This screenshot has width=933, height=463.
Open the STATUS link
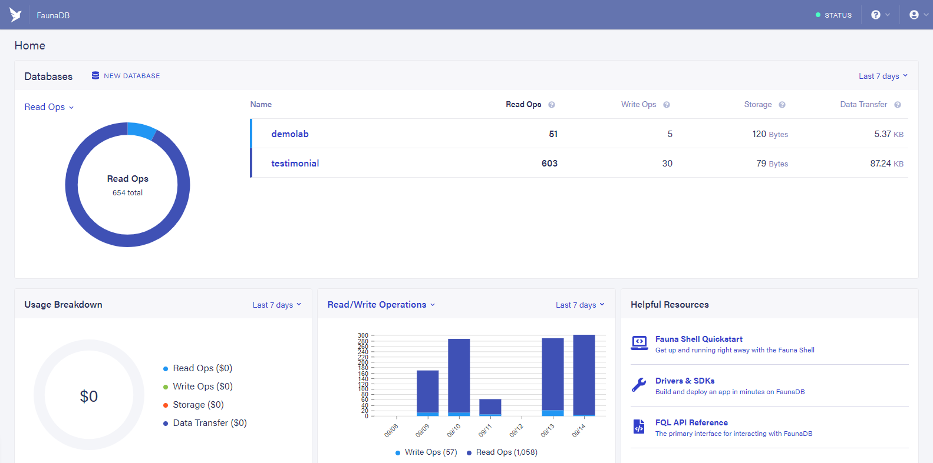point(834,15)
